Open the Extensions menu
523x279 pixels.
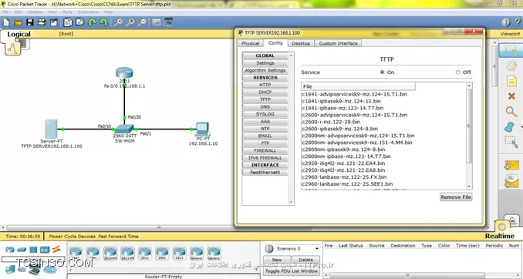pos(88,12)
